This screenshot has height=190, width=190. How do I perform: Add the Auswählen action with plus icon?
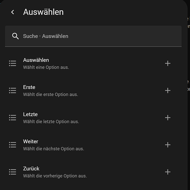[x=168, y=63]
